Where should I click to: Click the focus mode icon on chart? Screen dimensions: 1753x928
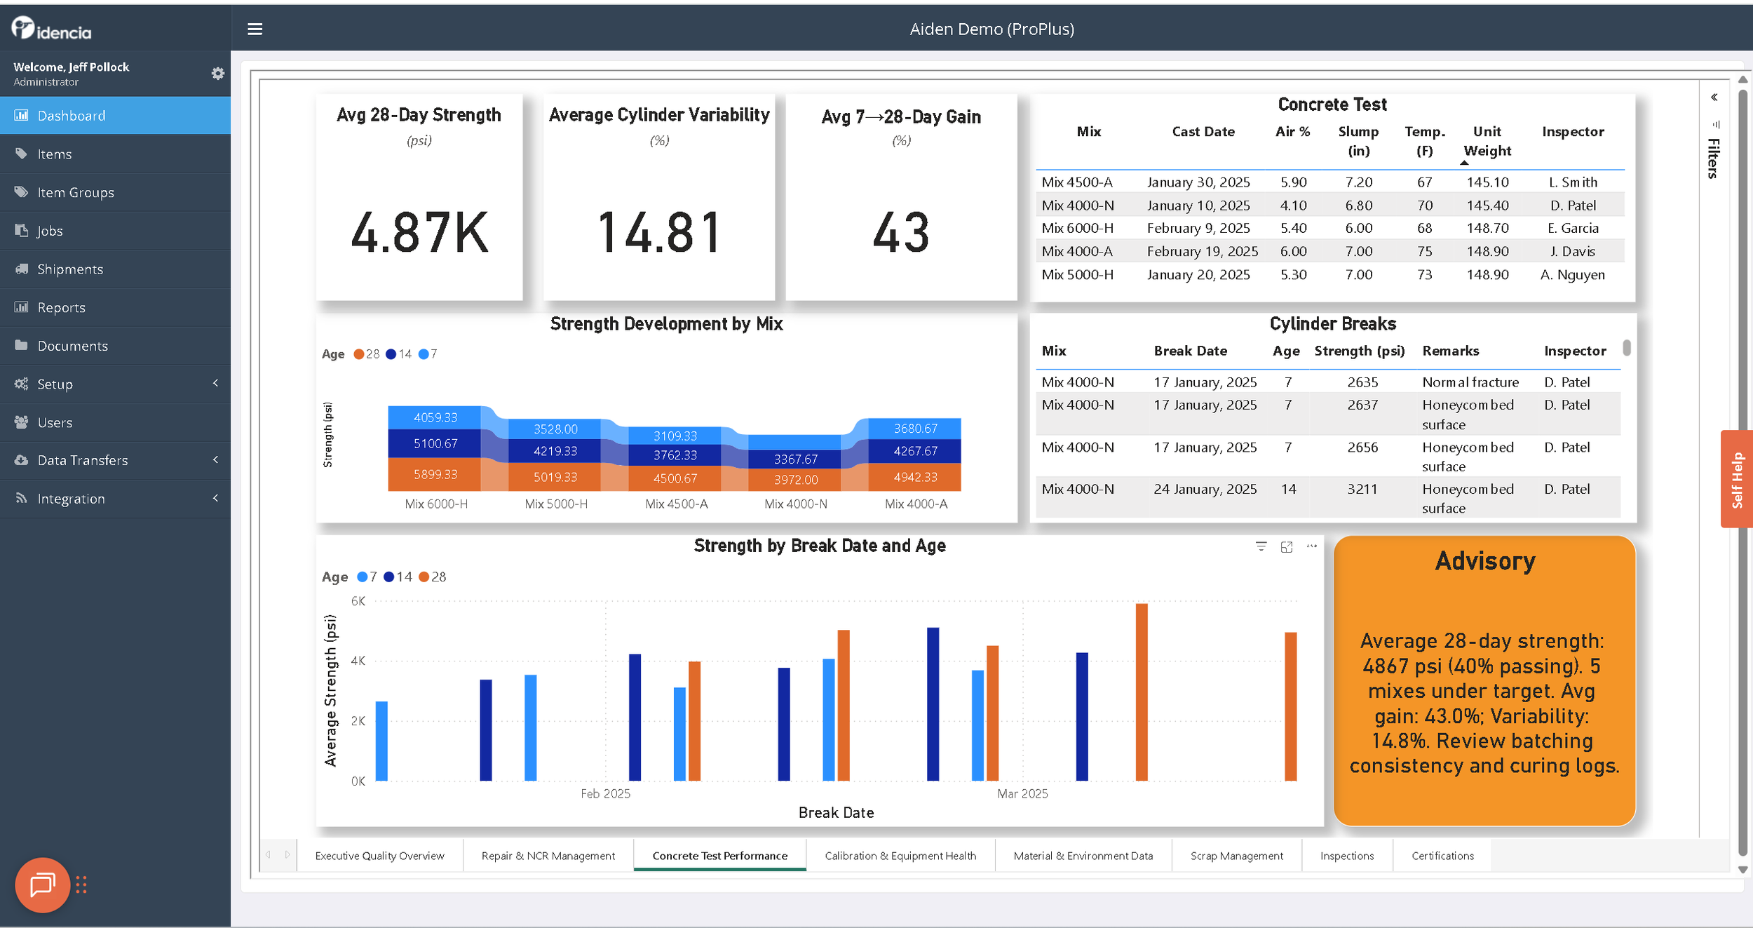[x=1286, y=546]
